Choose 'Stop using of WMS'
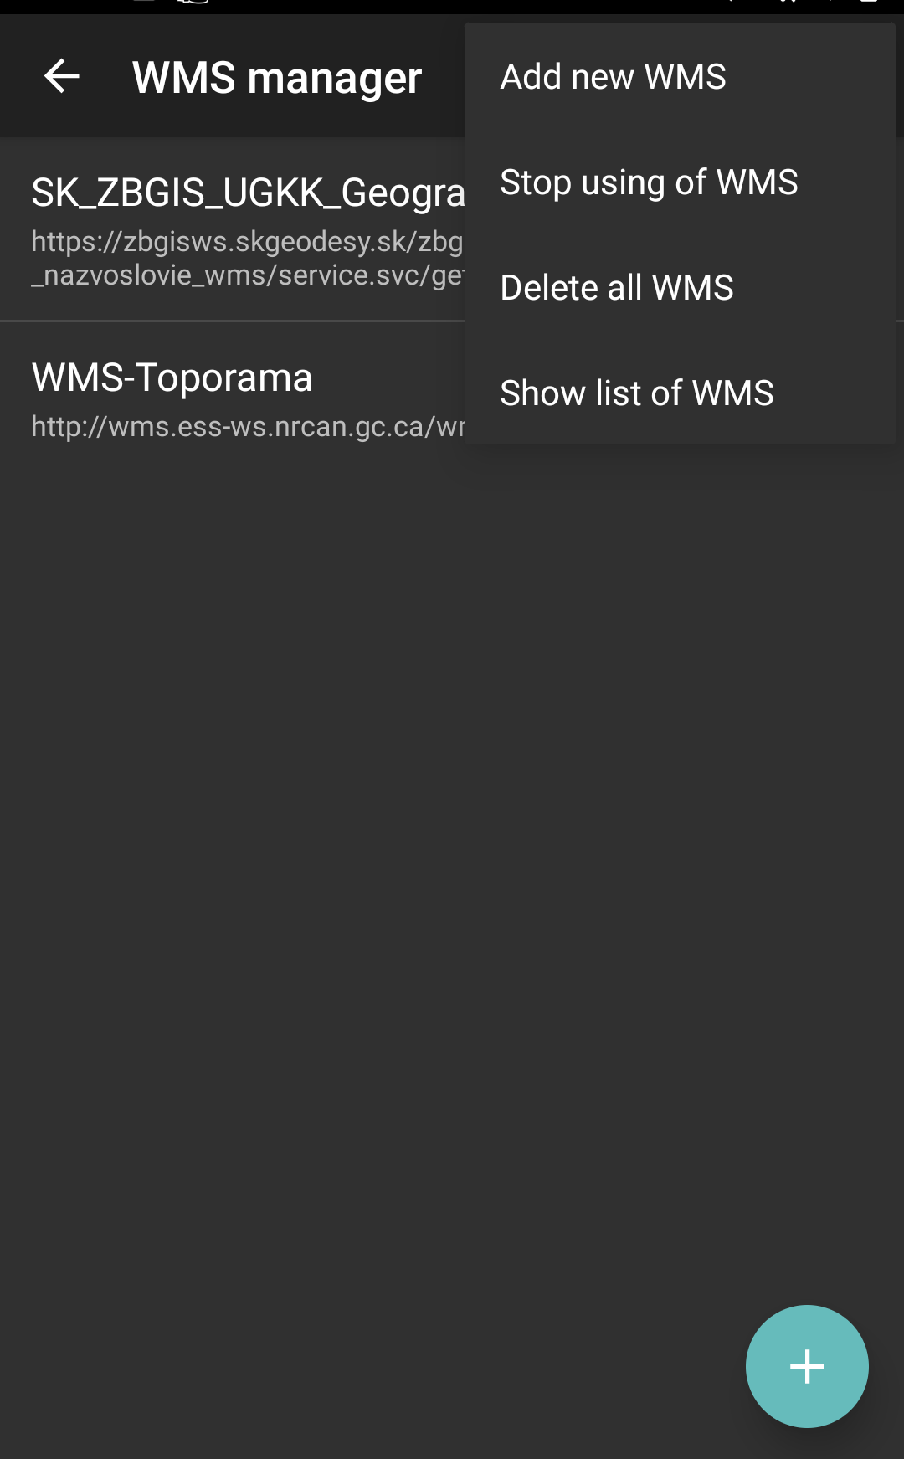The height and width of the screenshot is (1459, 904). tap(649, 182)
